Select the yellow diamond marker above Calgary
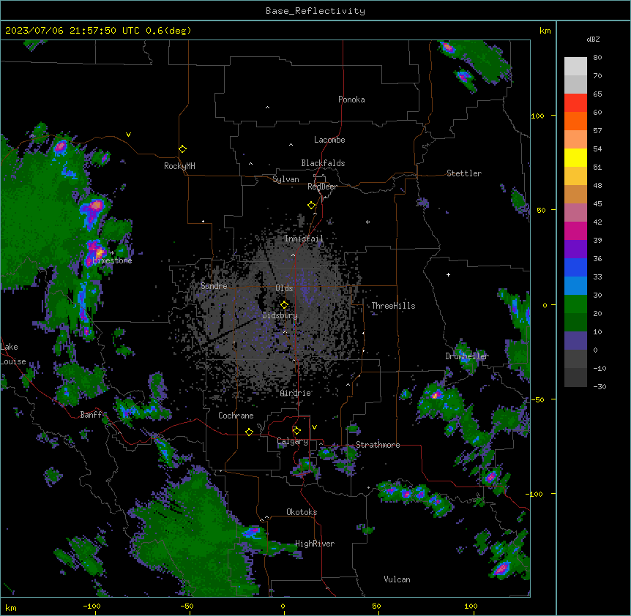 296,431
